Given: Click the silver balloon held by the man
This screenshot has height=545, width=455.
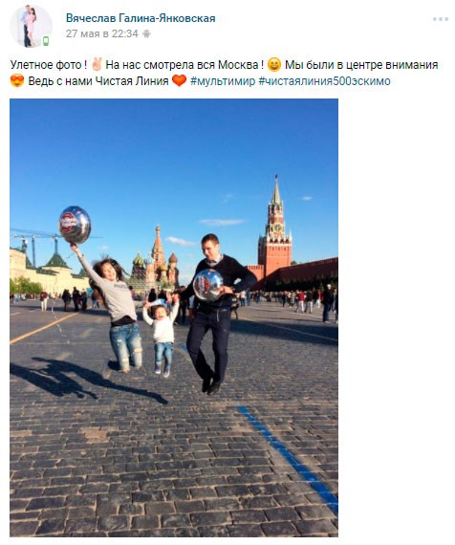Looking at the screenshot, I should (x=207, y=285).
